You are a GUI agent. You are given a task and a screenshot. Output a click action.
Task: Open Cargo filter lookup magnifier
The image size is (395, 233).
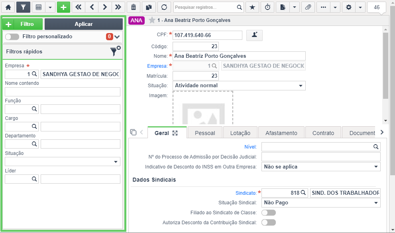(x=35, y=126)
